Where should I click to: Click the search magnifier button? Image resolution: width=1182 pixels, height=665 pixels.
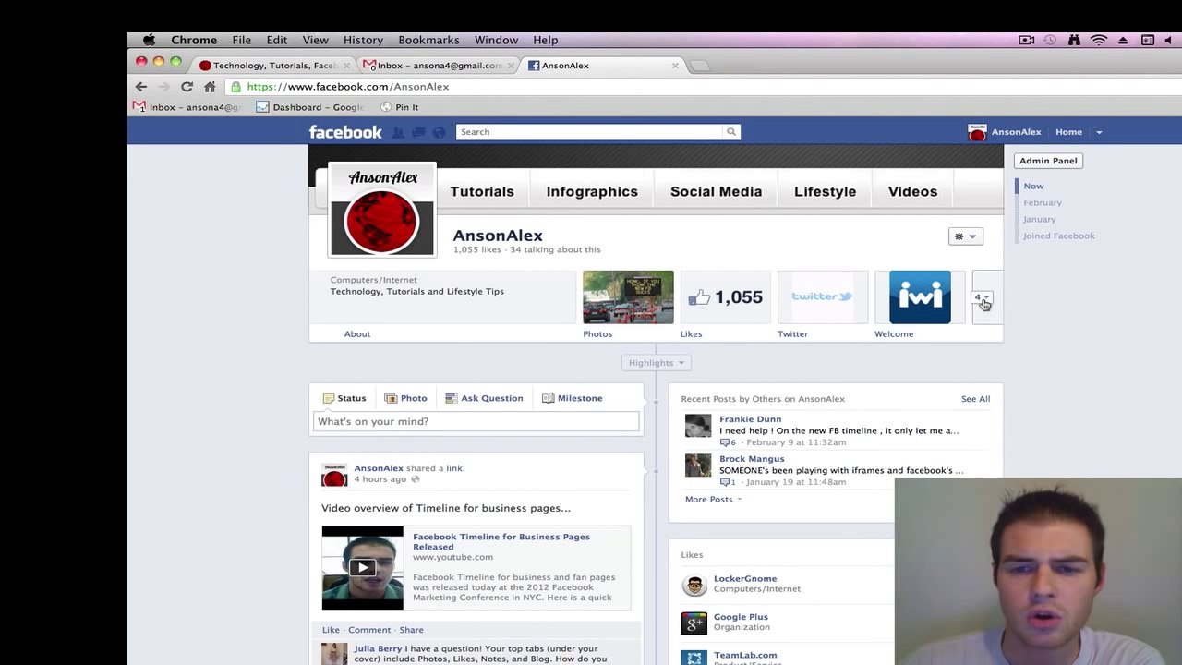pyautogui.click(x=730, y=132)
